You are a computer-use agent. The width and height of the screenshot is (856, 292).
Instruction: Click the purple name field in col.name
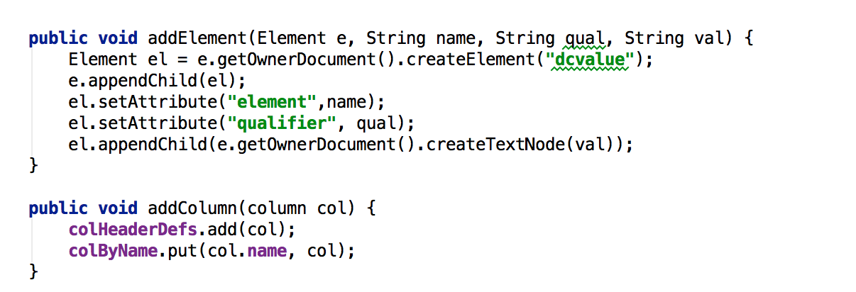[268, 251]
